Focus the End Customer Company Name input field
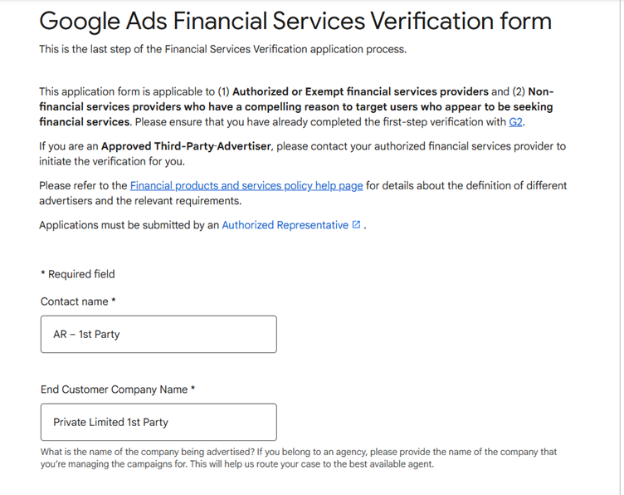 point(158,422)
